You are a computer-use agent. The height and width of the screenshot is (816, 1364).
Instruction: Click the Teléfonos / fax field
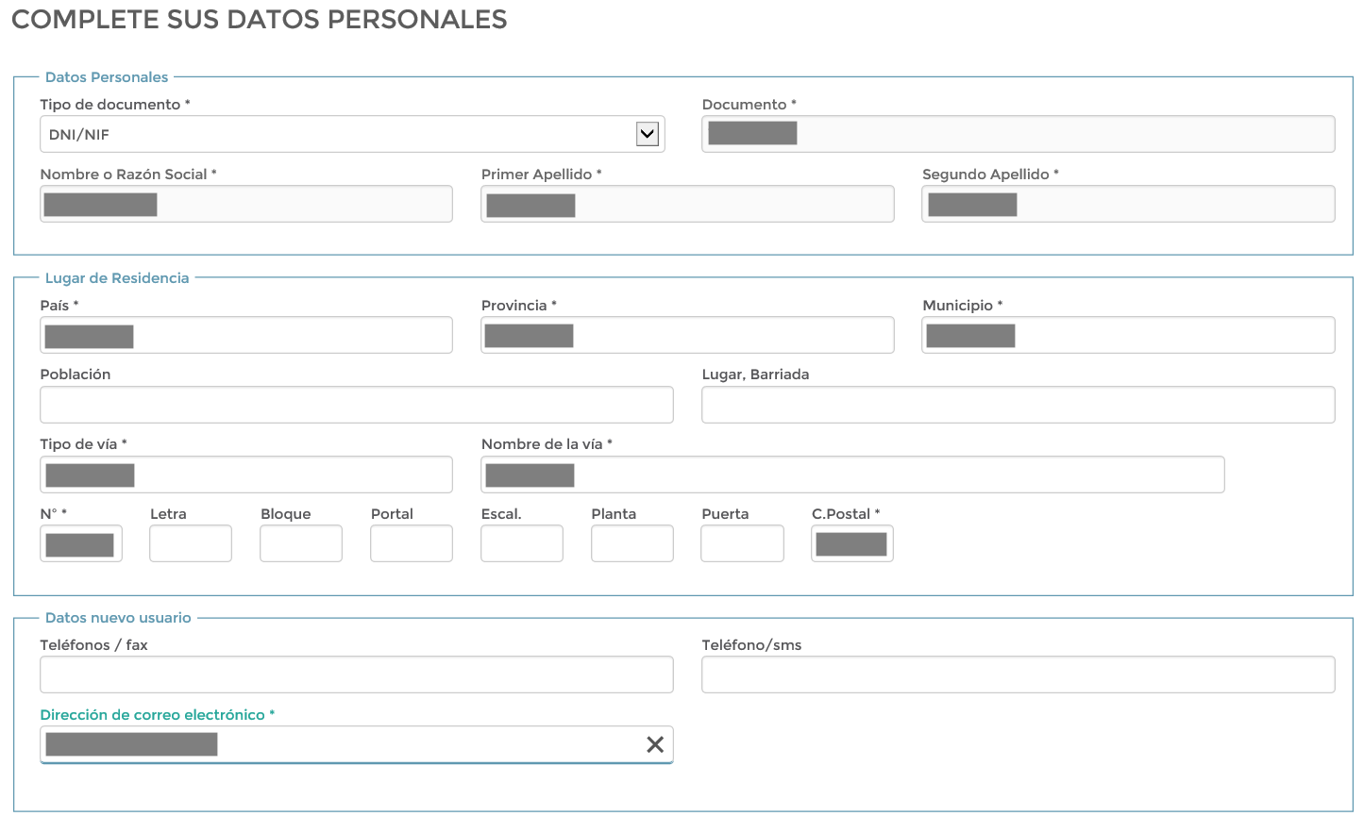[357, 674]
